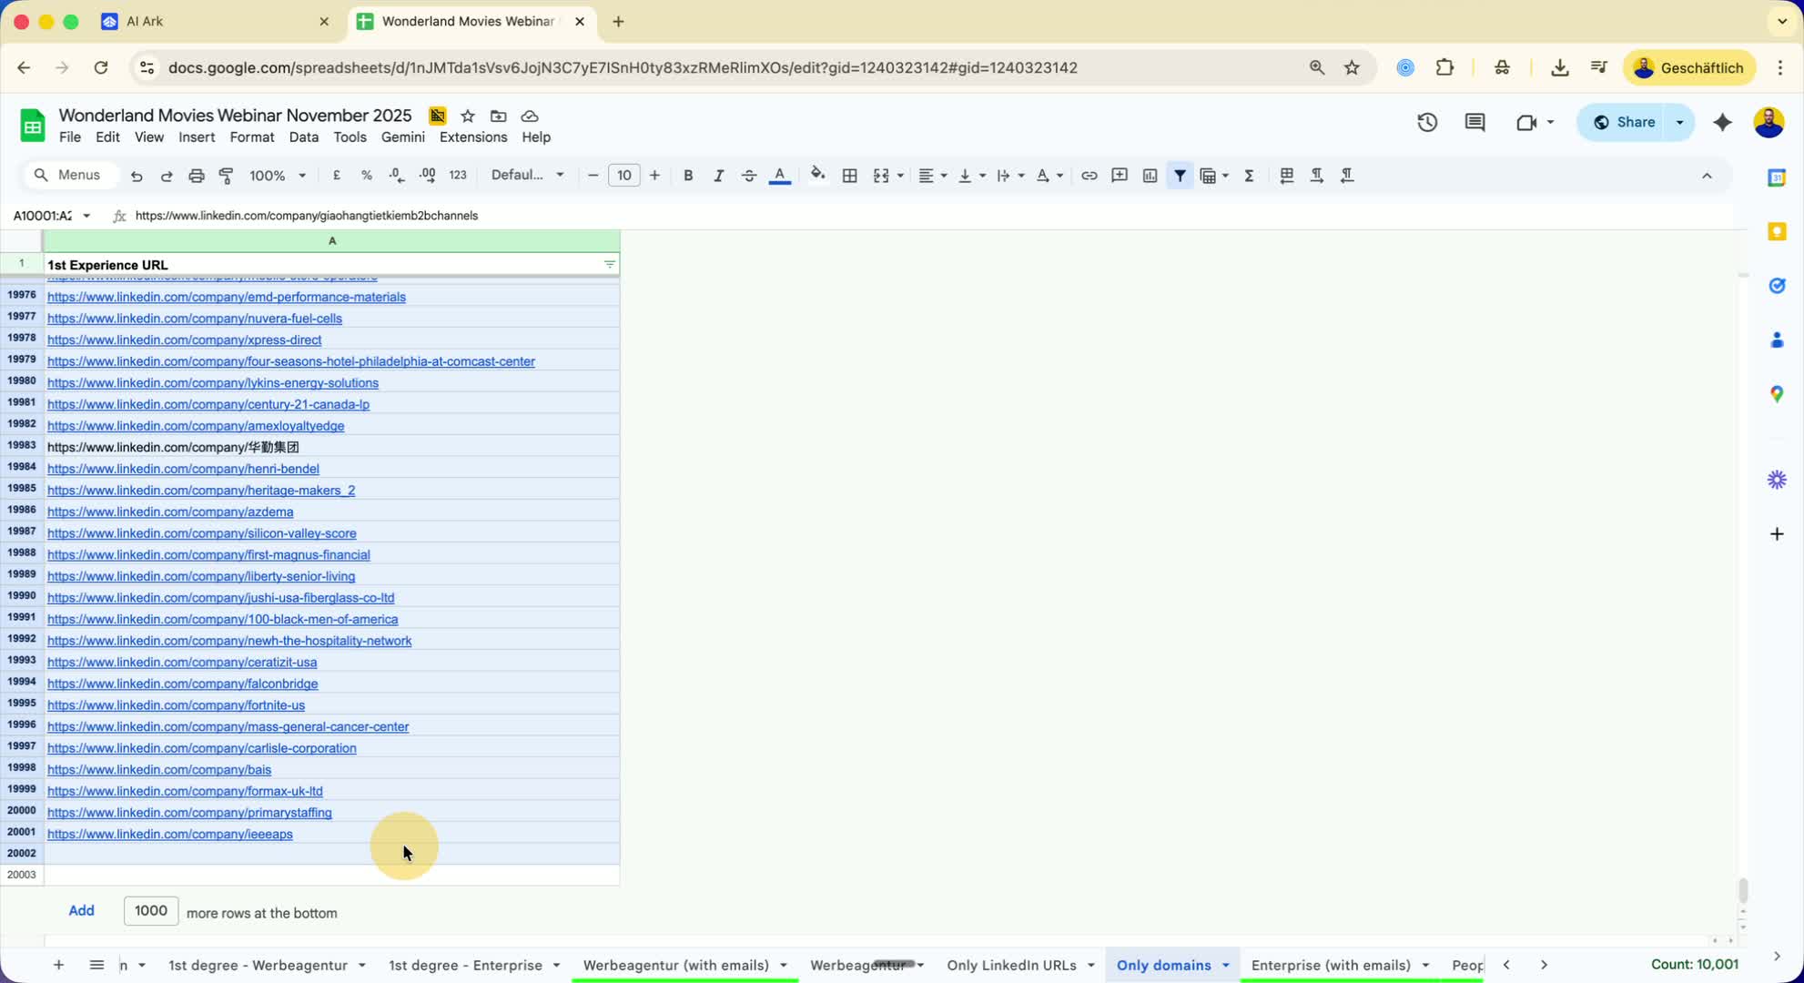Open the fill color picker
This screenshot has height=983, width=1804.
(x=817, y=176)
